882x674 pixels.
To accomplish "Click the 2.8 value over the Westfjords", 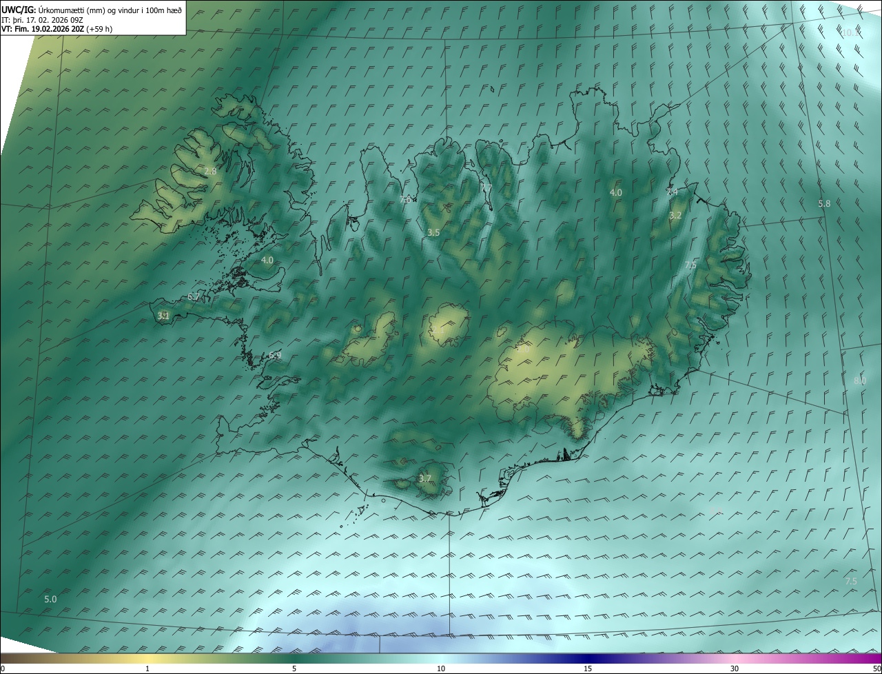I will point(211,171).
